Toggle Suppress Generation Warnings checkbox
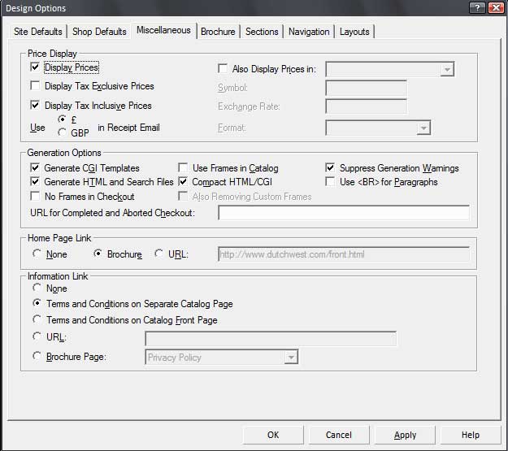This screenshot has height=451, width=508. click(x=331, y=168)
